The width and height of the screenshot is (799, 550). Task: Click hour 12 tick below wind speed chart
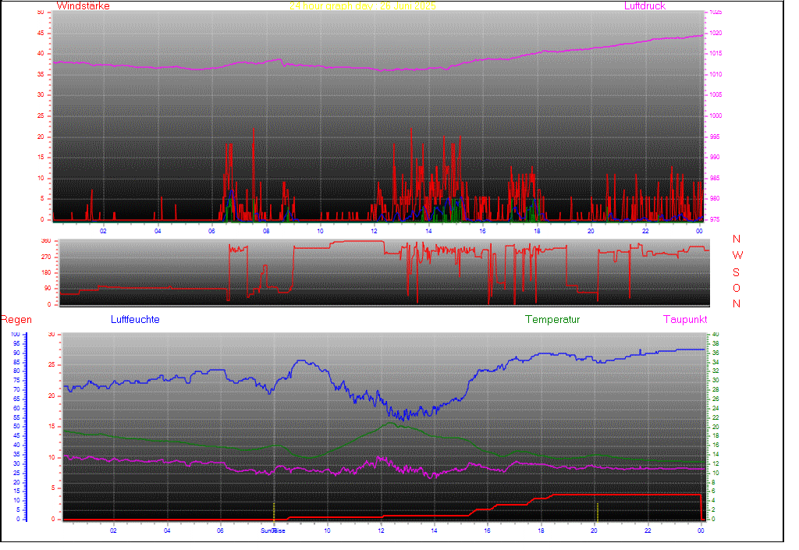point(375,231)
